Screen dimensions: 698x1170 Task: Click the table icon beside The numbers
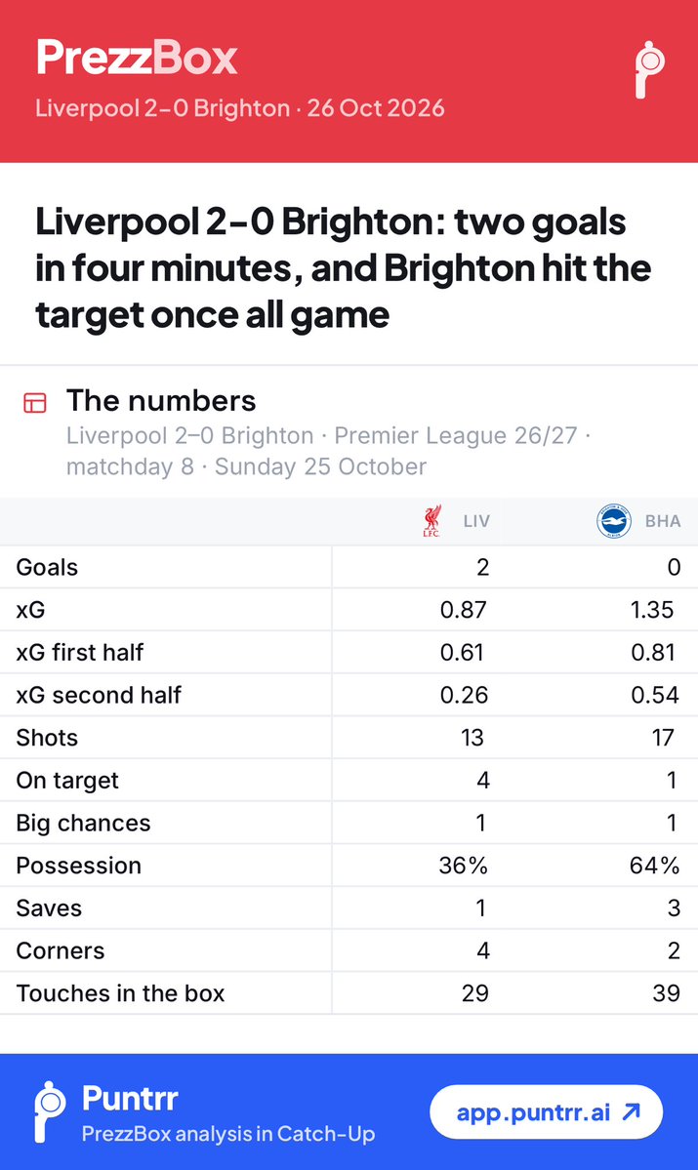35,403
